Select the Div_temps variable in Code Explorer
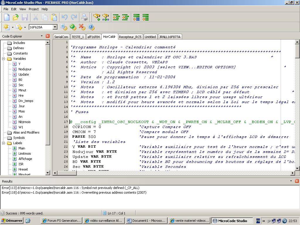This screenshot has height=225, width=300. pyautogui.click(x=26, y=101)
